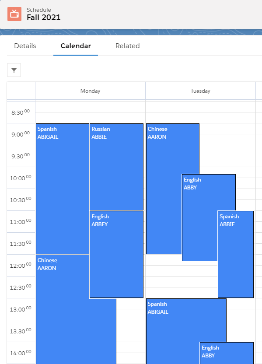This screenshot has width=262, height=364.
Task: Click the calendar filter funnel icon
Action: (14, 70)
